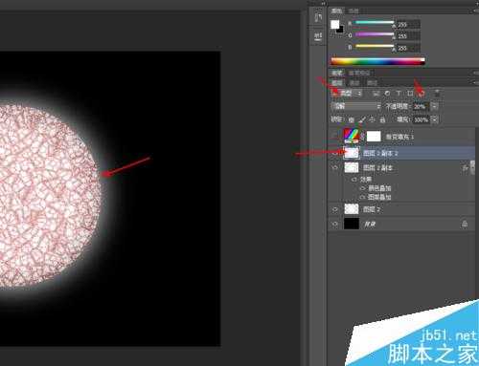
Task: Click the black thumbnail of 背景 layer
Action: click(352, 224)
